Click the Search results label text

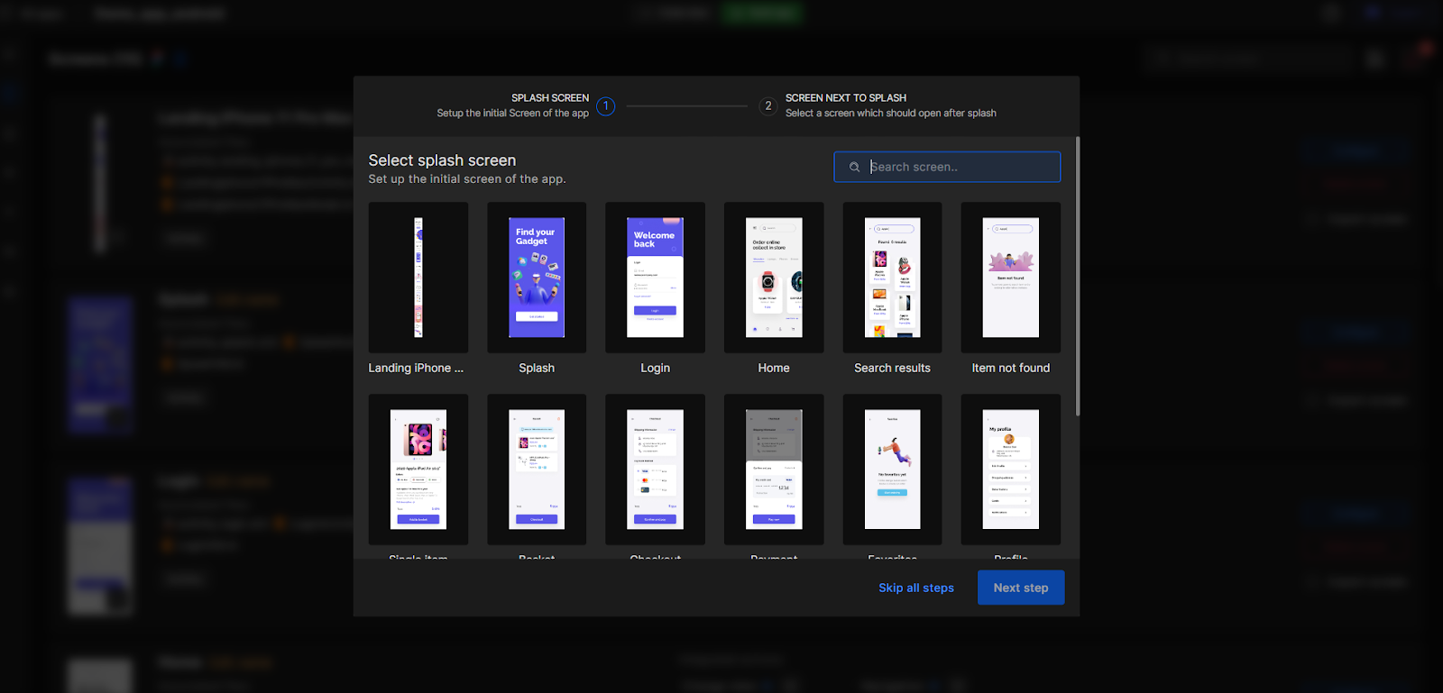pyautogui.click(x=893, y=368)
